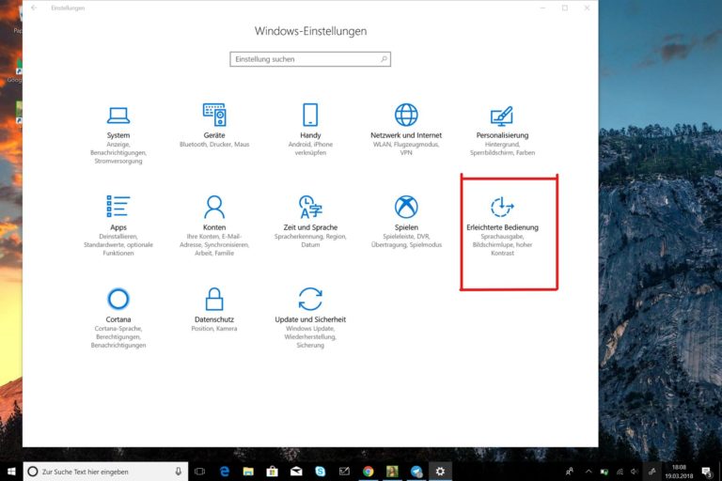Open the System settings category
Screen dimensions: 722x481
(x=118, y=135)
